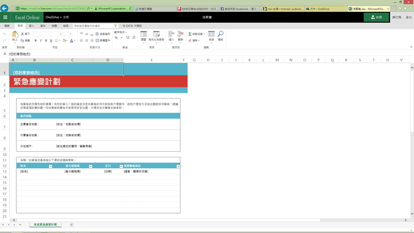
Task: Open the number format dropdown
Action: (x=121, y=32)
